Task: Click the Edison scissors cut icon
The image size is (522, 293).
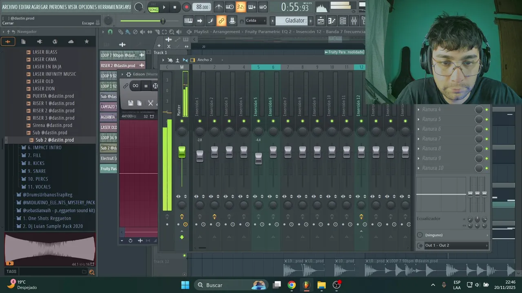Action: pos(150,103)
